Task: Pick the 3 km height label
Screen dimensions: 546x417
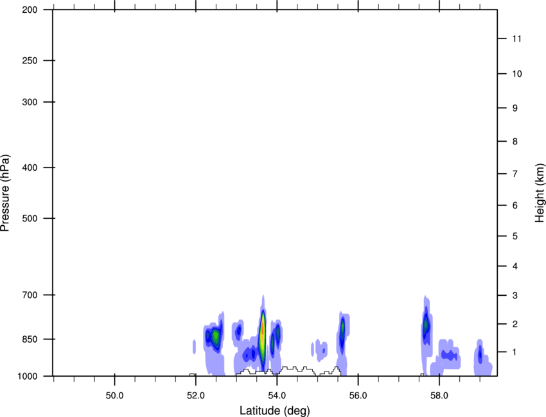Action: tap(515, 295)
